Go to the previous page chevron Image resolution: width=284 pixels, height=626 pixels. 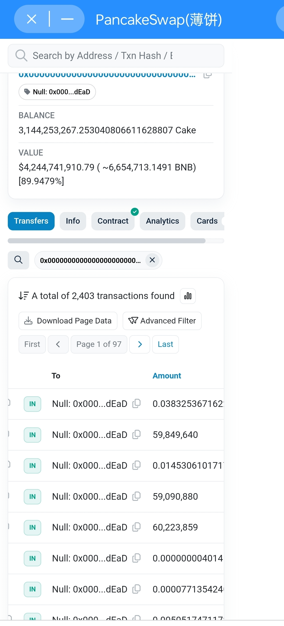coord(58,344)
